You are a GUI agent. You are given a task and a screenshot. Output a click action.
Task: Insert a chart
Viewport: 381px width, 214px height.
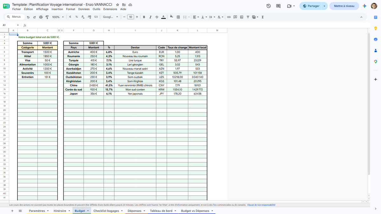242,17
